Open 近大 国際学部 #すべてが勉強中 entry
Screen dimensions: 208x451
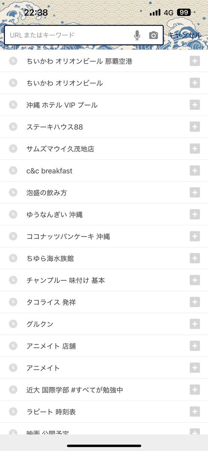(x=104, y=390)
